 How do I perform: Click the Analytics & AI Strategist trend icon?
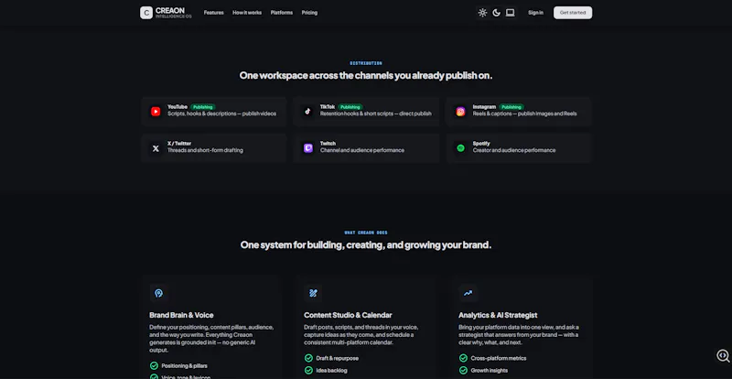click(468, 294)
